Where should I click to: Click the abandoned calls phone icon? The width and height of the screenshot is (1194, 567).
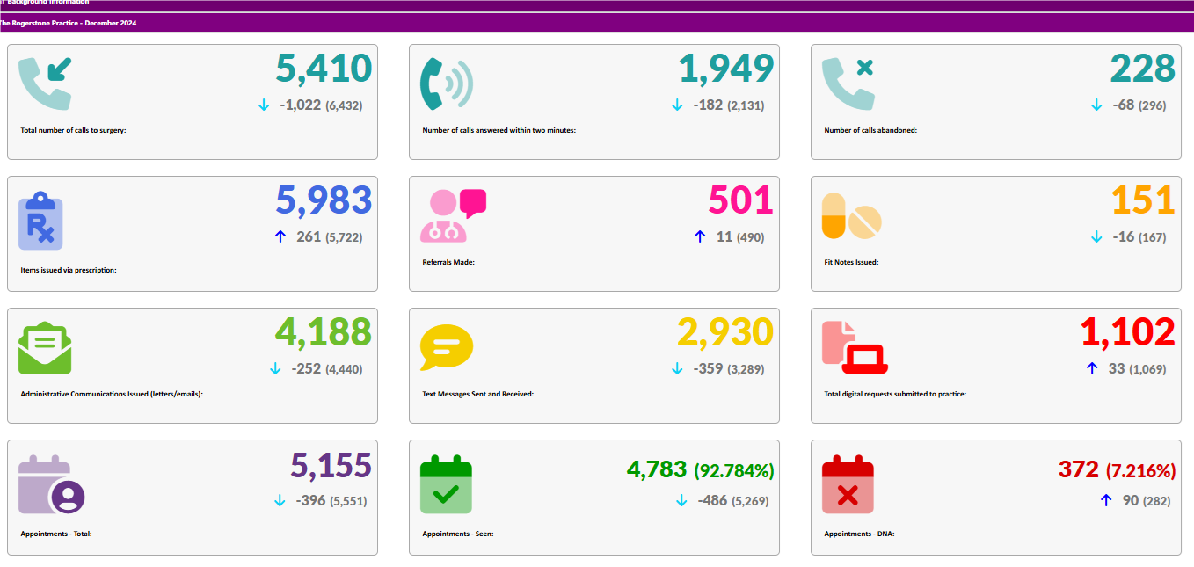[x=848, y=83]
